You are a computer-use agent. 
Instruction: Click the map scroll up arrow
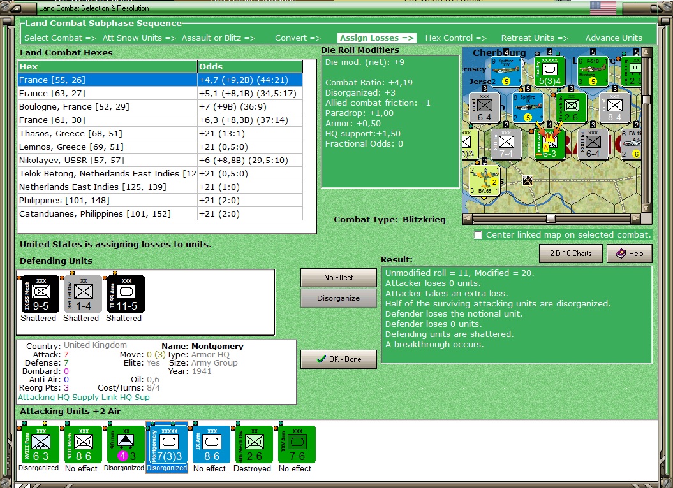(646, 52)
